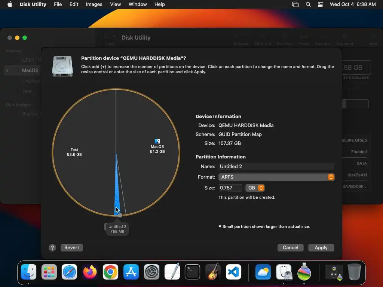
Task: Click the Apply button
Action: pyautogui.click(x=321, y=248)
